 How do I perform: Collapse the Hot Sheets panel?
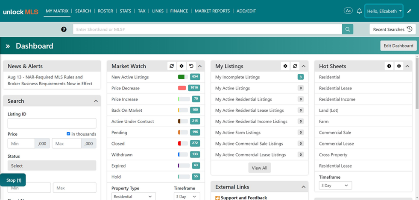point(407,67)
